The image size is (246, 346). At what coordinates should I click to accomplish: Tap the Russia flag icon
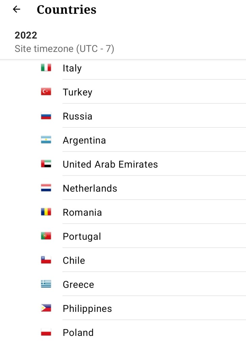[46, 116]
